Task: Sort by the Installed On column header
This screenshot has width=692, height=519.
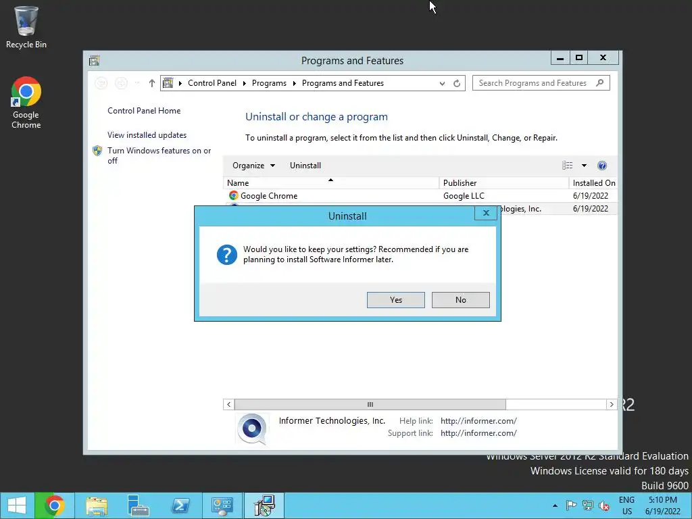Action: pyautogui.click(x=593, y=182)
